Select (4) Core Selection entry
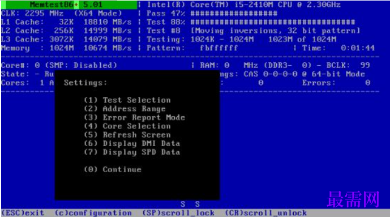 (127, 126)
